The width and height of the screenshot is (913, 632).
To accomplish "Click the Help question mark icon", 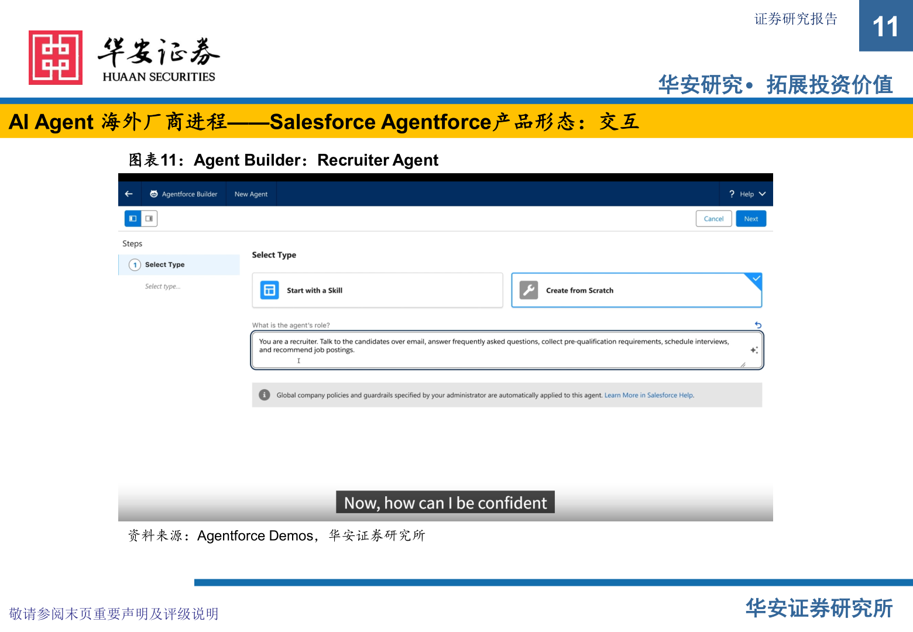I will coord(732,194).
